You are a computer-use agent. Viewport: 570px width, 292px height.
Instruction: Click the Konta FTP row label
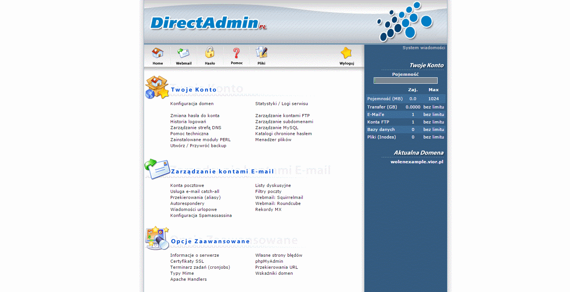[378, 122]
